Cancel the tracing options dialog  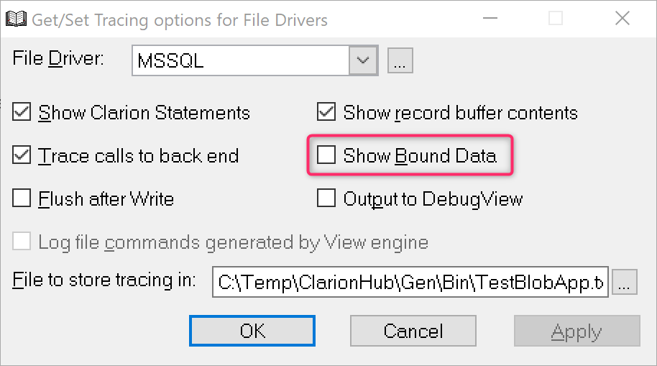coord(413,331)
